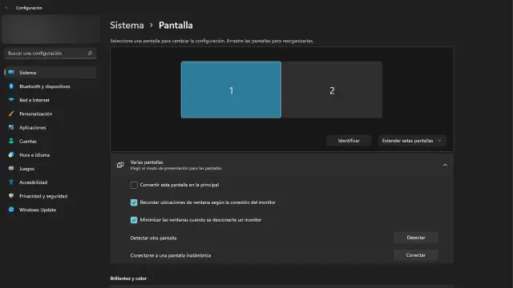Open Red e Internet settings
Viewport: 513px width, 288px height.
click(50, 100)
